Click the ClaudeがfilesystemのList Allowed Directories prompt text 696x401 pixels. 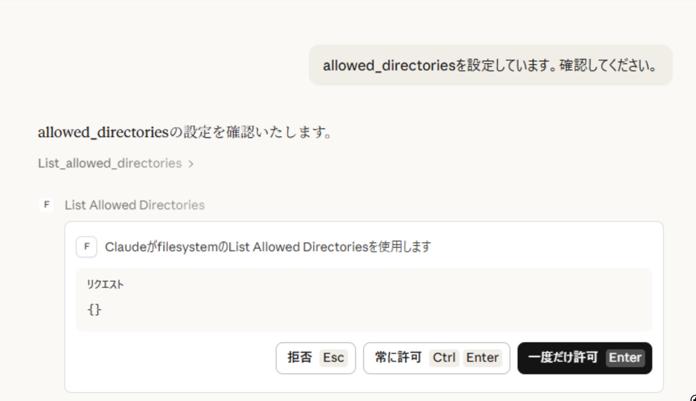coord(268,247)
